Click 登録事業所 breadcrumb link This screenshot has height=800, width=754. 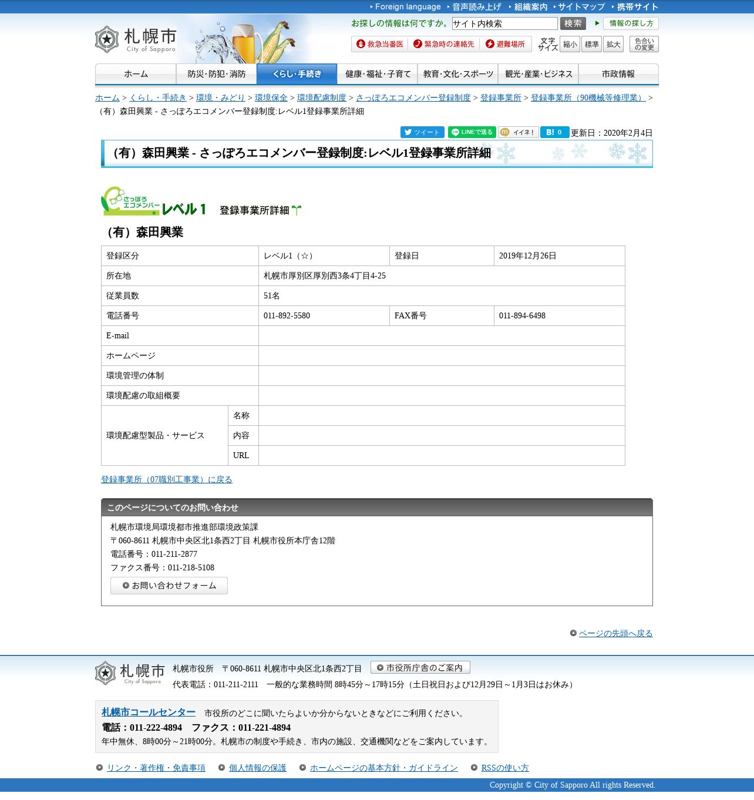click(x=501, y=98)
